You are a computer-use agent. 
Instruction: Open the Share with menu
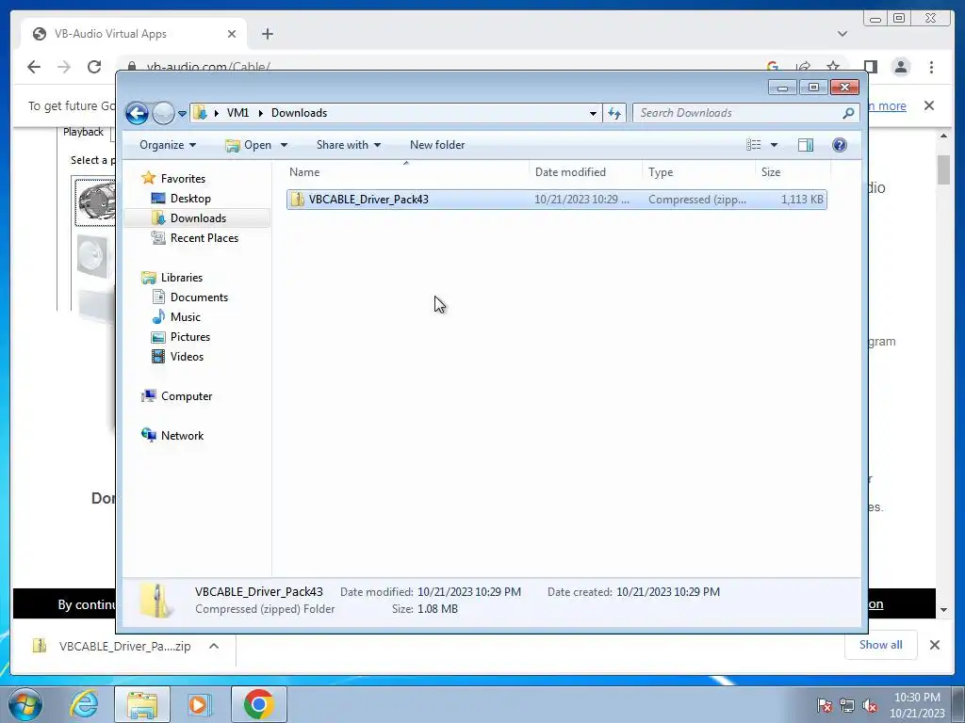349,145
